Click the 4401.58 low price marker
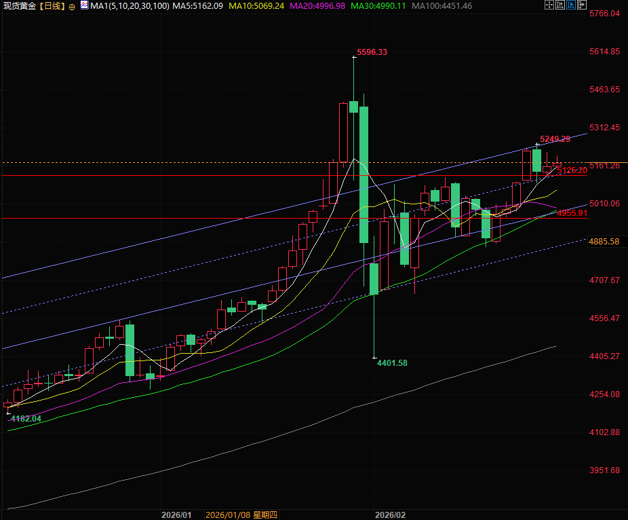Screen dimensions: 628x520 click(392, 363)
